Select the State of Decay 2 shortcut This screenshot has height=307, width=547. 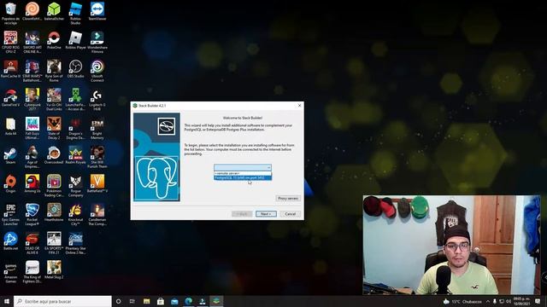click(54, 128)
